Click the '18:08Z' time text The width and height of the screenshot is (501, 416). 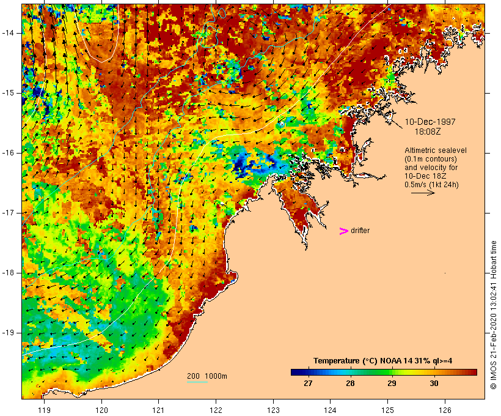click(428, 132)
